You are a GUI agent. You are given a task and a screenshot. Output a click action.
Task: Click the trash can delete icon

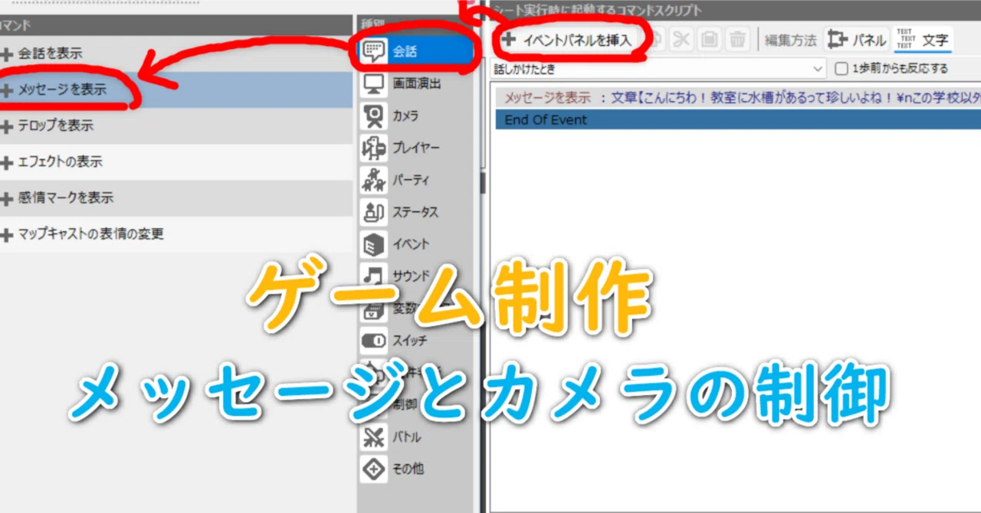click(x=737, y=39)
